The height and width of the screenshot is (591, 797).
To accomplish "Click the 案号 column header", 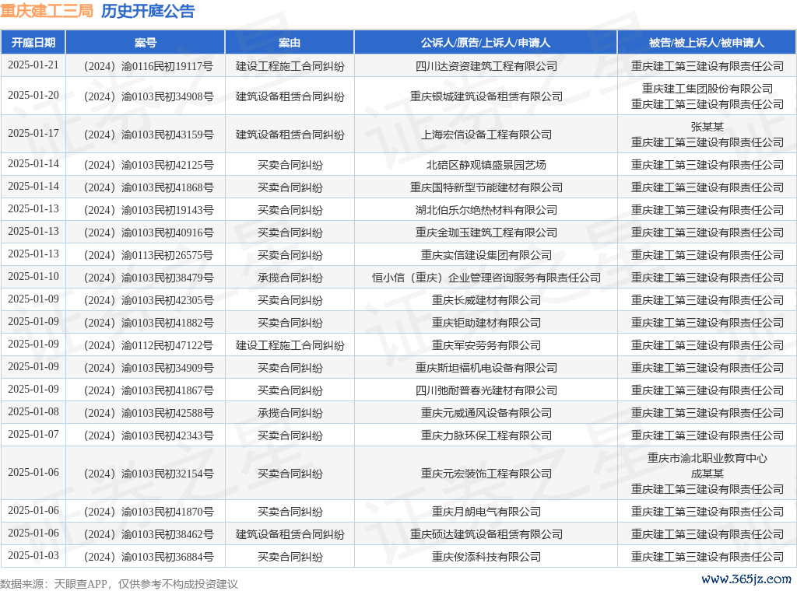I will (x=146, y=43).
